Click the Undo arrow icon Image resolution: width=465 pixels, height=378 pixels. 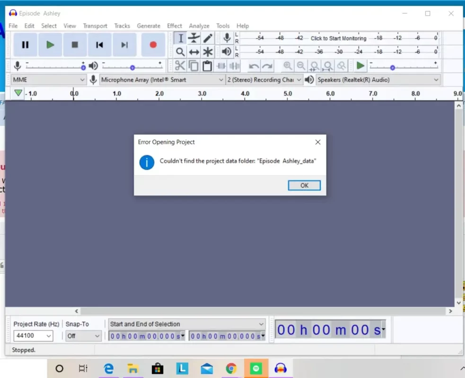pyautogui.click(x=254, y=66)
